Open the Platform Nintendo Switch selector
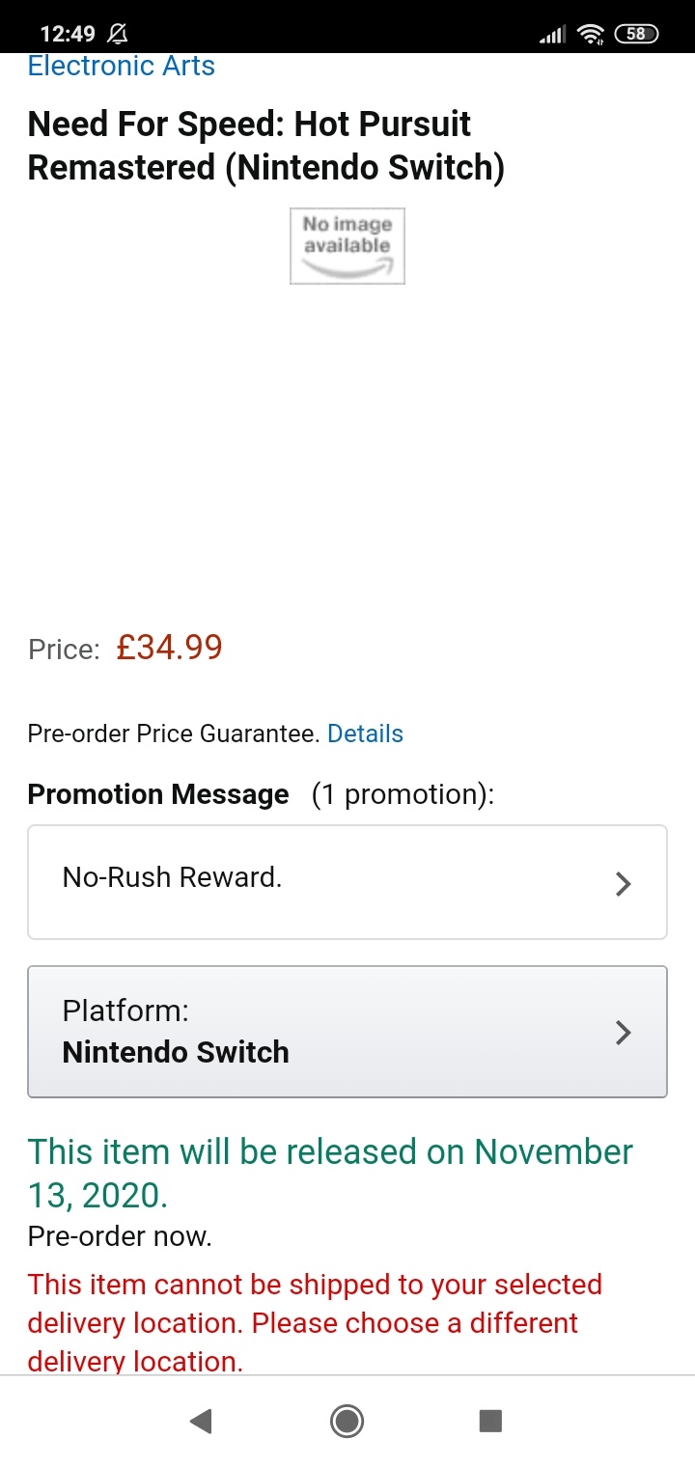This screenshot has height=1467, width=695. (x=347, y=1032)
